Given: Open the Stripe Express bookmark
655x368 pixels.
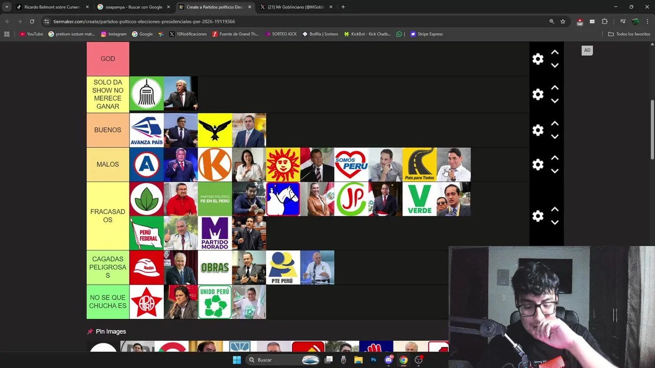Looking at the screenshot, I should click(427, 34).
